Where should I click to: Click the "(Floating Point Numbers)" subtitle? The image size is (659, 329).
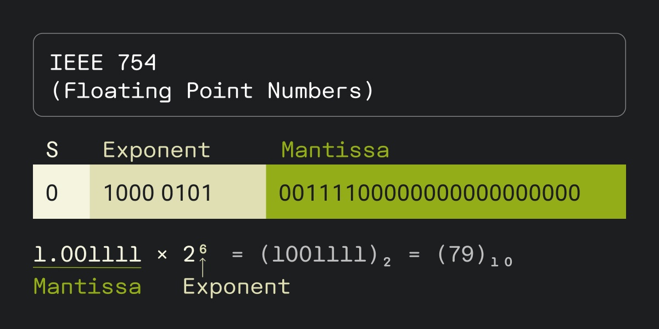[x=212, y=90]
